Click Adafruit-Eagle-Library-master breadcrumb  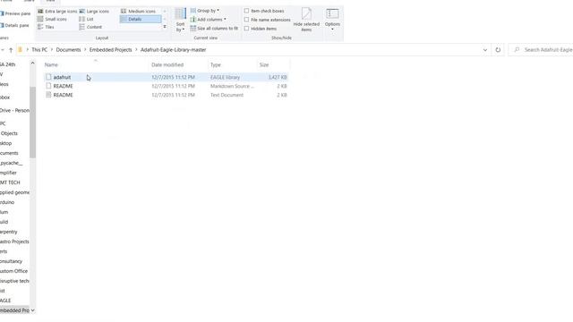coord(173,50)
